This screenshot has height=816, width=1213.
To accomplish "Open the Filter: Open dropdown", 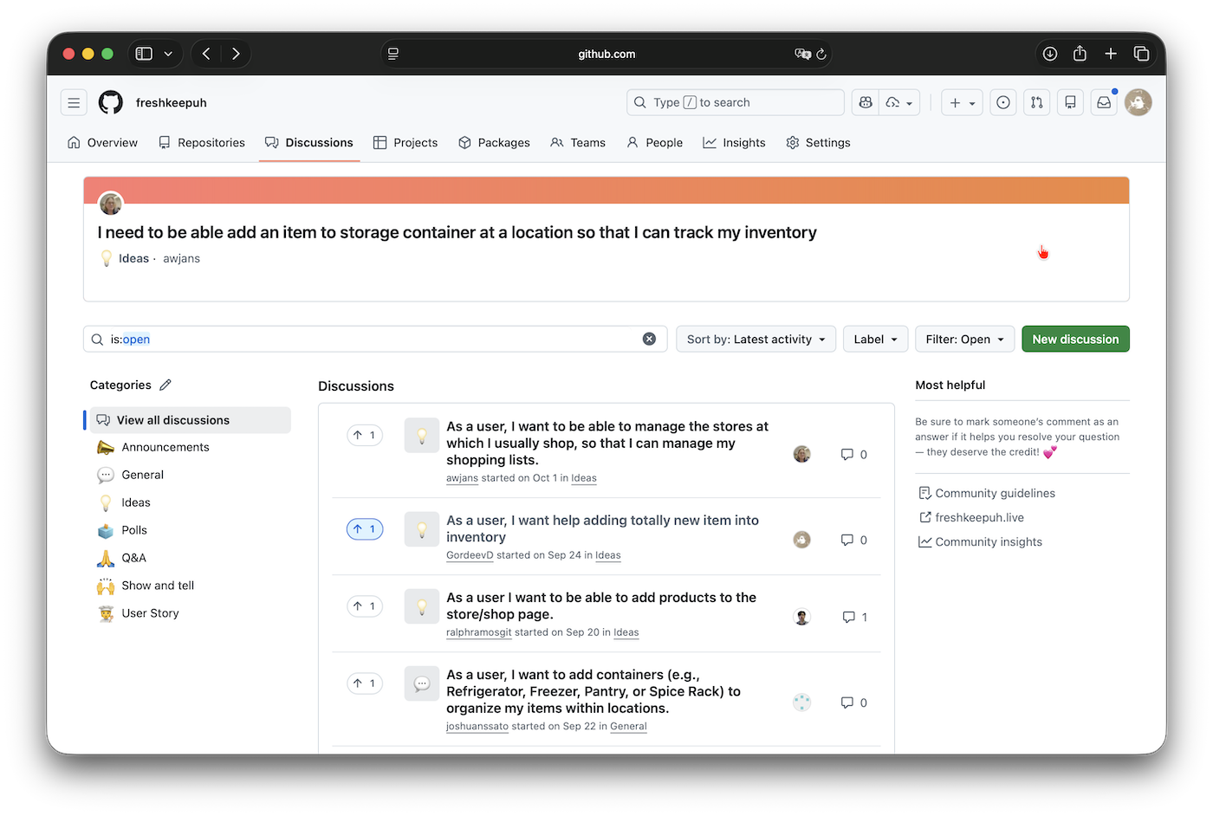I will click(964, 339).
